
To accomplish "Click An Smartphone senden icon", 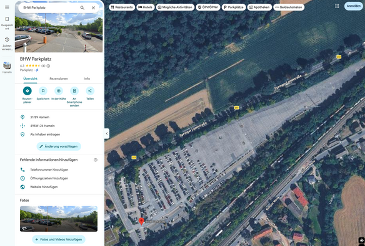I will 74,91.
